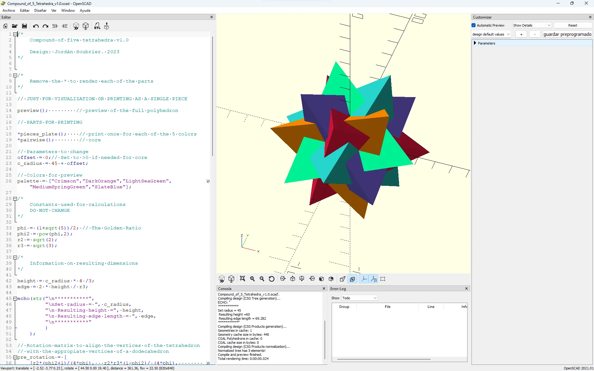Click the Undo icon in editor toolbar
Viewport: 594px width, 371px height.
(x=36, y=26)
